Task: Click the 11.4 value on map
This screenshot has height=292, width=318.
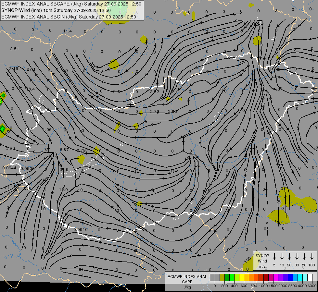Action: [68, 31]
